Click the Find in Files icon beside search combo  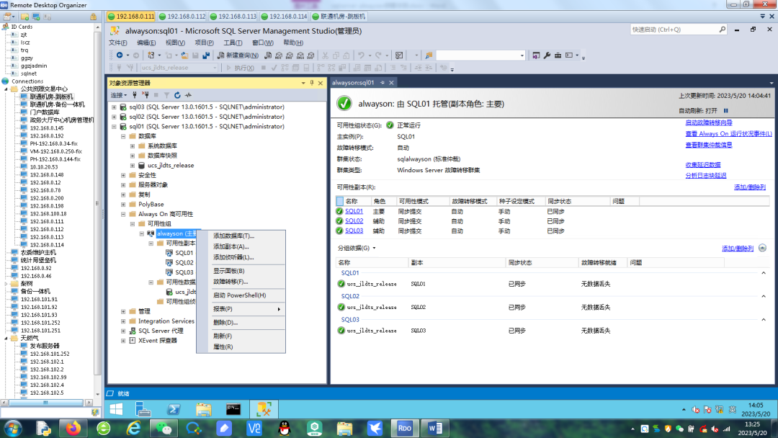click(429, 55)
